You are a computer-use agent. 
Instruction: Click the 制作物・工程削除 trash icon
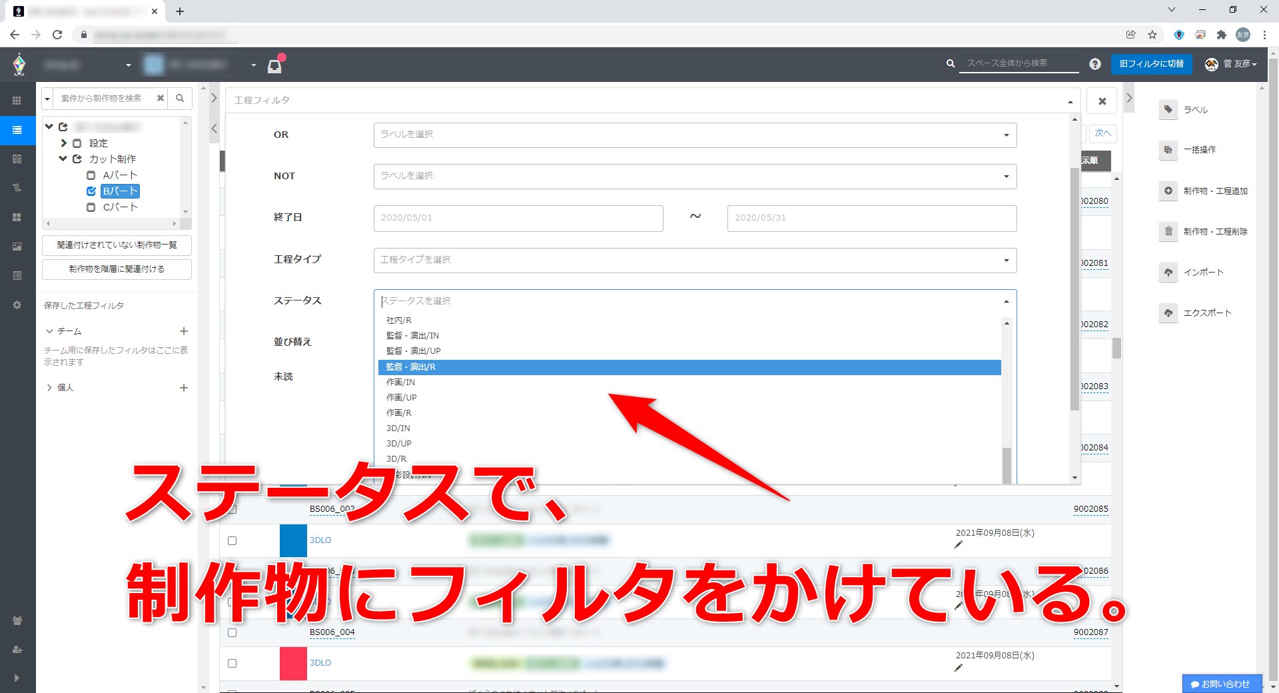(x=1168, y=232)
